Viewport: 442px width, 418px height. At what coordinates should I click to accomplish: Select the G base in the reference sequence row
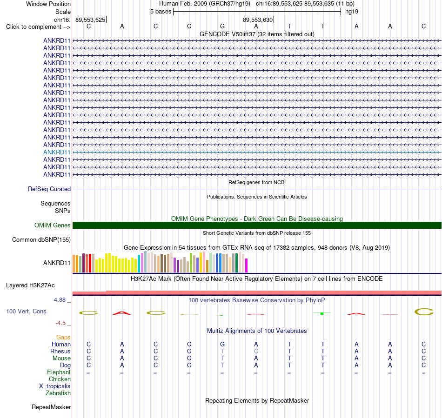tap(222, 26)
